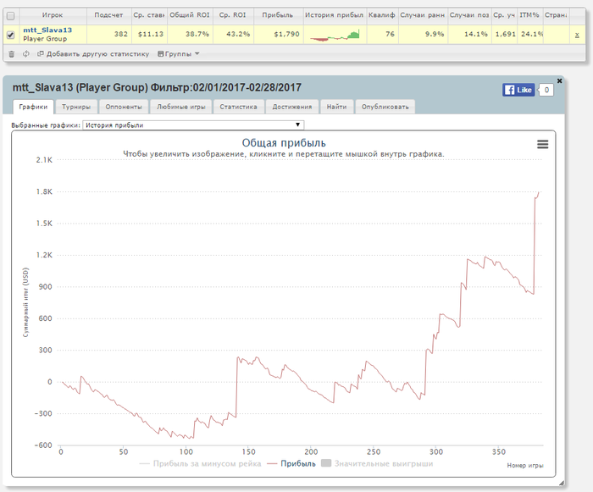The height and width of the screenshot is (492, 593).
Task: Sort by the Игрок column header
Action: pos(53,15)
